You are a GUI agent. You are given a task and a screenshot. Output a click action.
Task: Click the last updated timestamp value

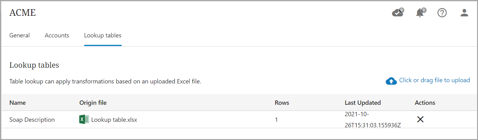373,120
